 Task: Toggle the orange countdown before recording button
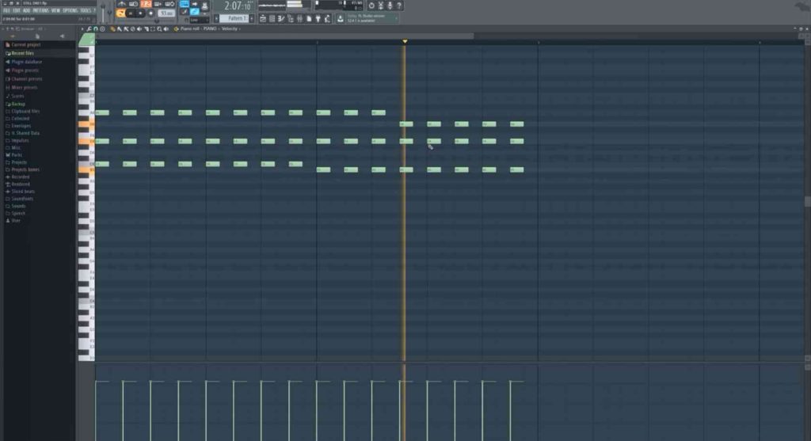point(146,4)
